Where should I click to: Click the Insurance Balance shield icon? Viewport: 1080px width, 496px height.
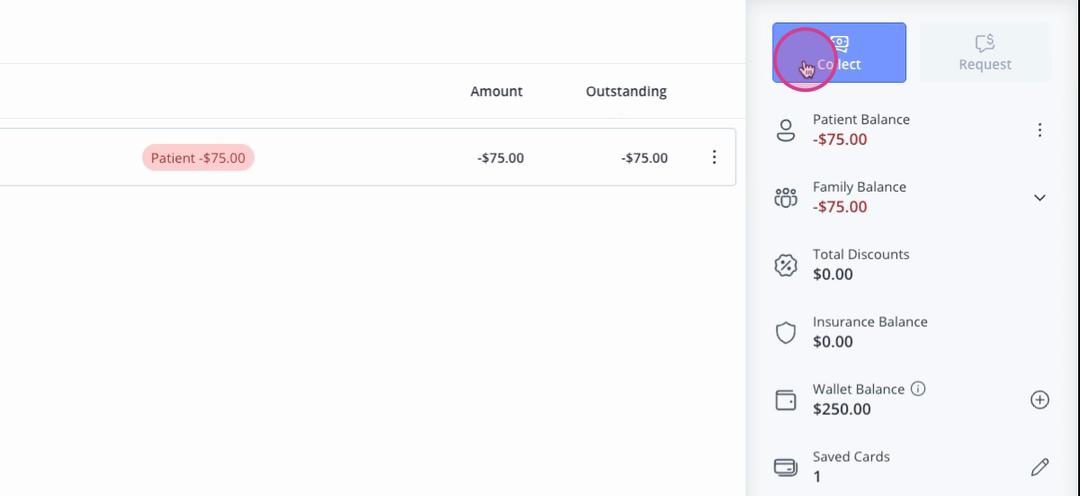click(786, 333)
